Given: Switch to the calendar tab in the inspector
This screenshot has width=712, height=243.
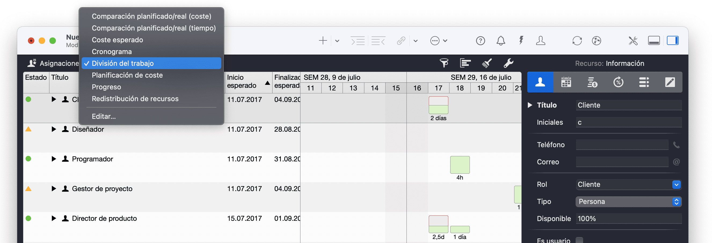Looking at the screenshot, I should point(566,82).
